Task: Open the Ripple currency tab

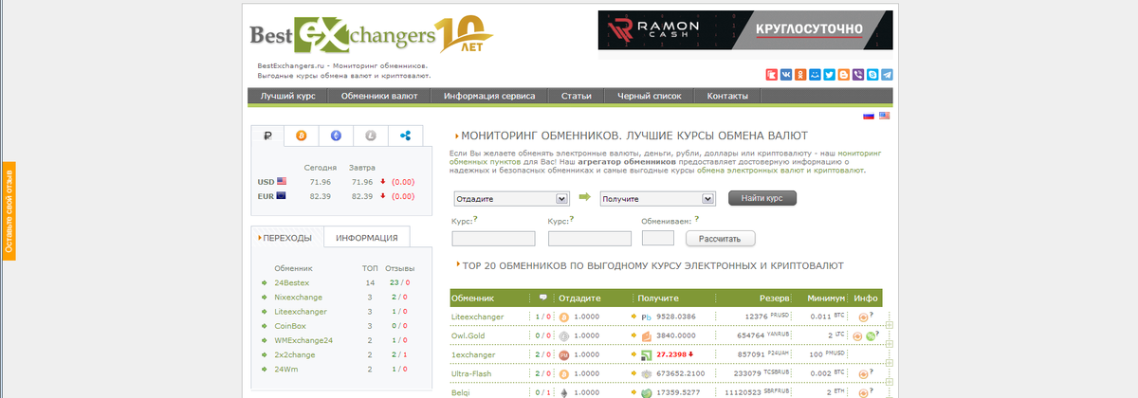Action: coord(405,136)
